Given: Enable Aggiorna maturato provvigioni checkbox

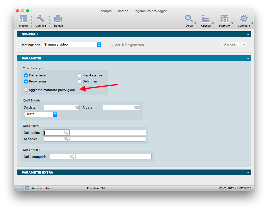Looking at the screenshot, I should point(26,90).
